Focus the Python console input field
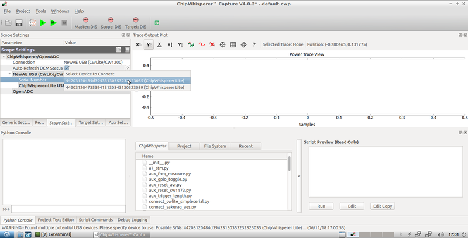The height and width of the screenshot is (238, 468). tap(68, 209)
